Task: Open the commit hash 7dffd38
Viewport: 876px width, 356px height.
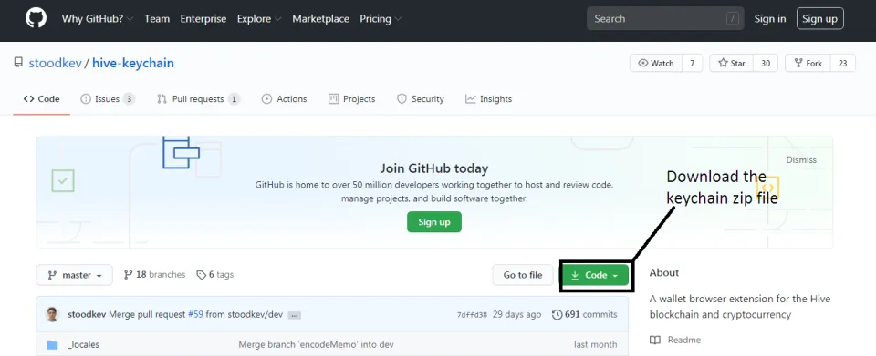Action: [472, 315]
